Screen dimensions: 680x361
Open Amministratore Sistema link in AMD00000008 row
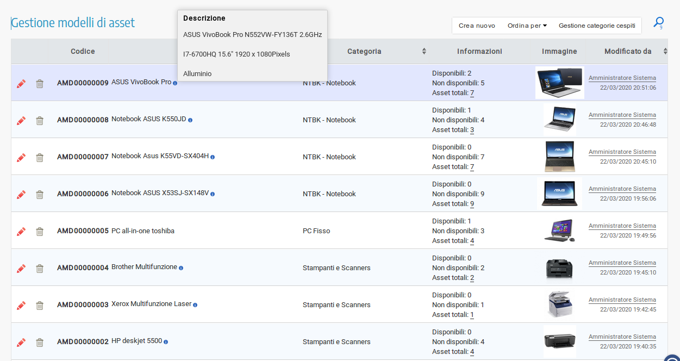point(622,115)
